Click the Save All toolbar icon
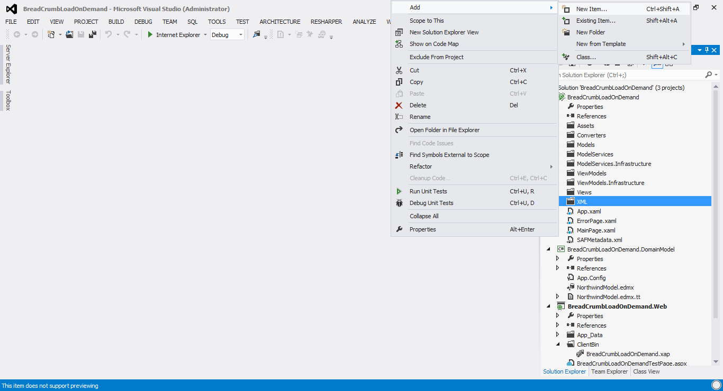 [x=93, y=34]
